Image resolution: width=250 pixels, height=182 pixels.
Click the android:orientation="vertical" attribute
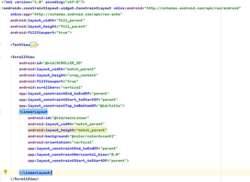click(61, 142)
